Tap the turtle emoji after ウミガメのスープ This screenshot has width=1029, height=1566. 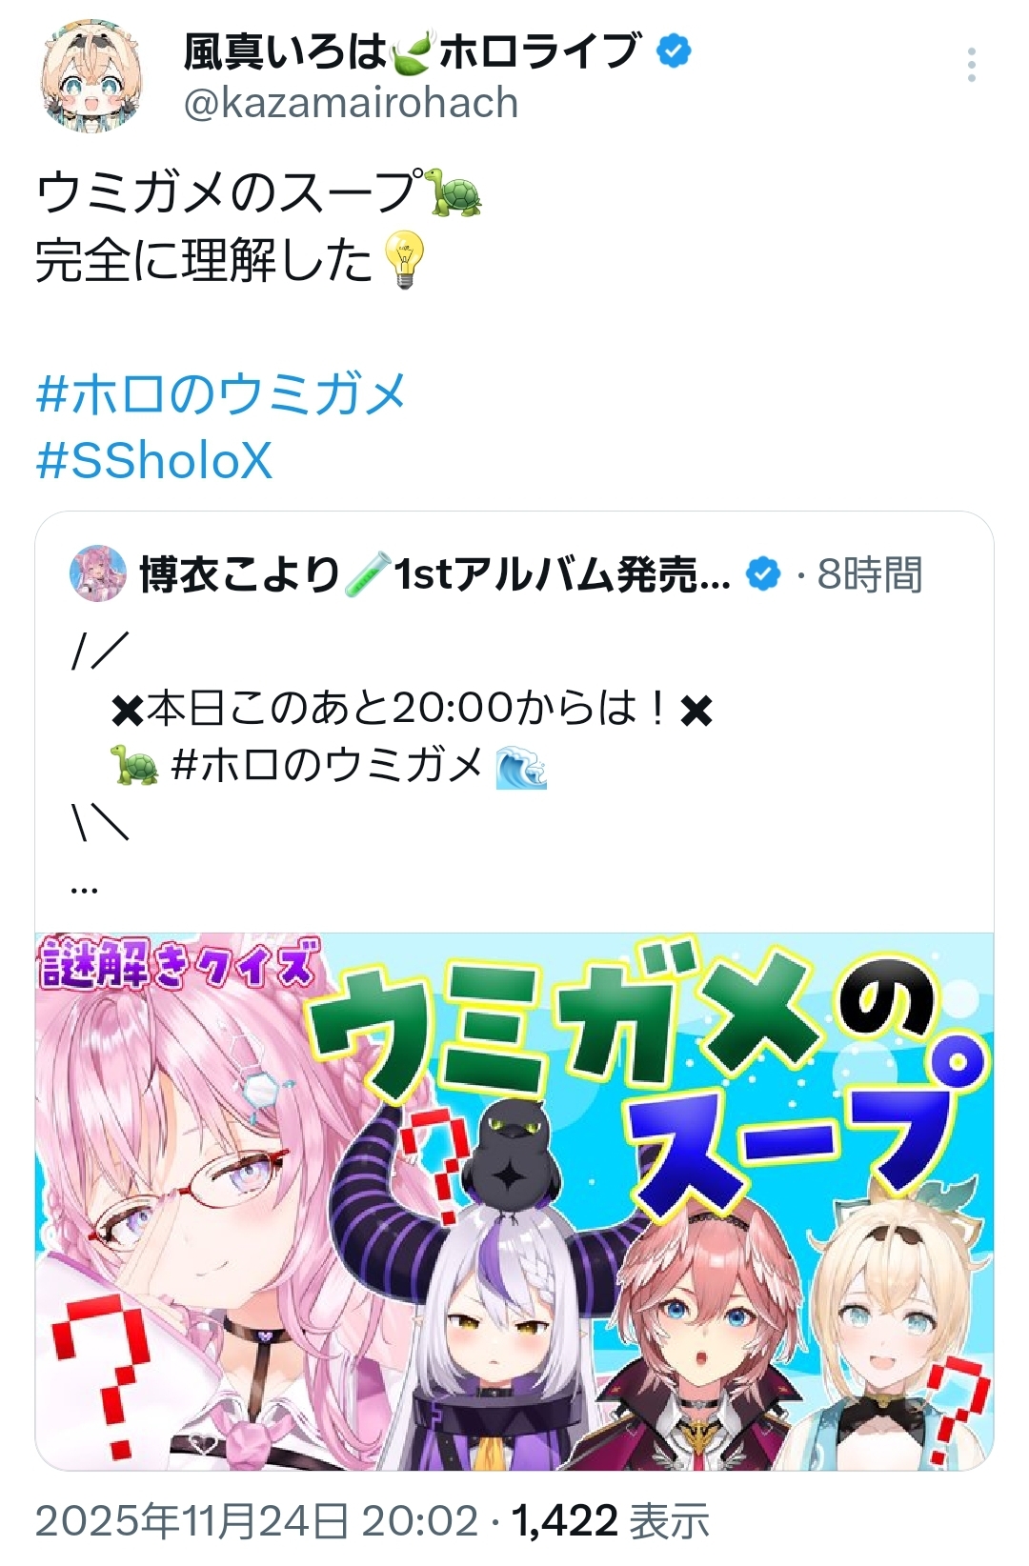455,191
